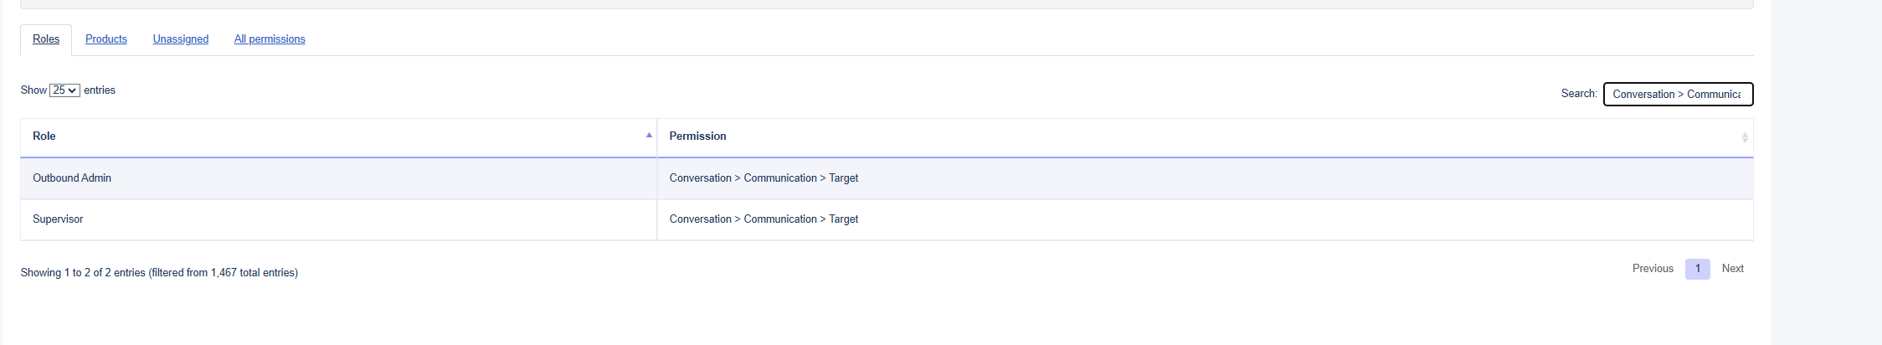
Task: Click the 'Showing 1 to 2' entries info text
Action: pyautogui.click(x=159, y=273)
